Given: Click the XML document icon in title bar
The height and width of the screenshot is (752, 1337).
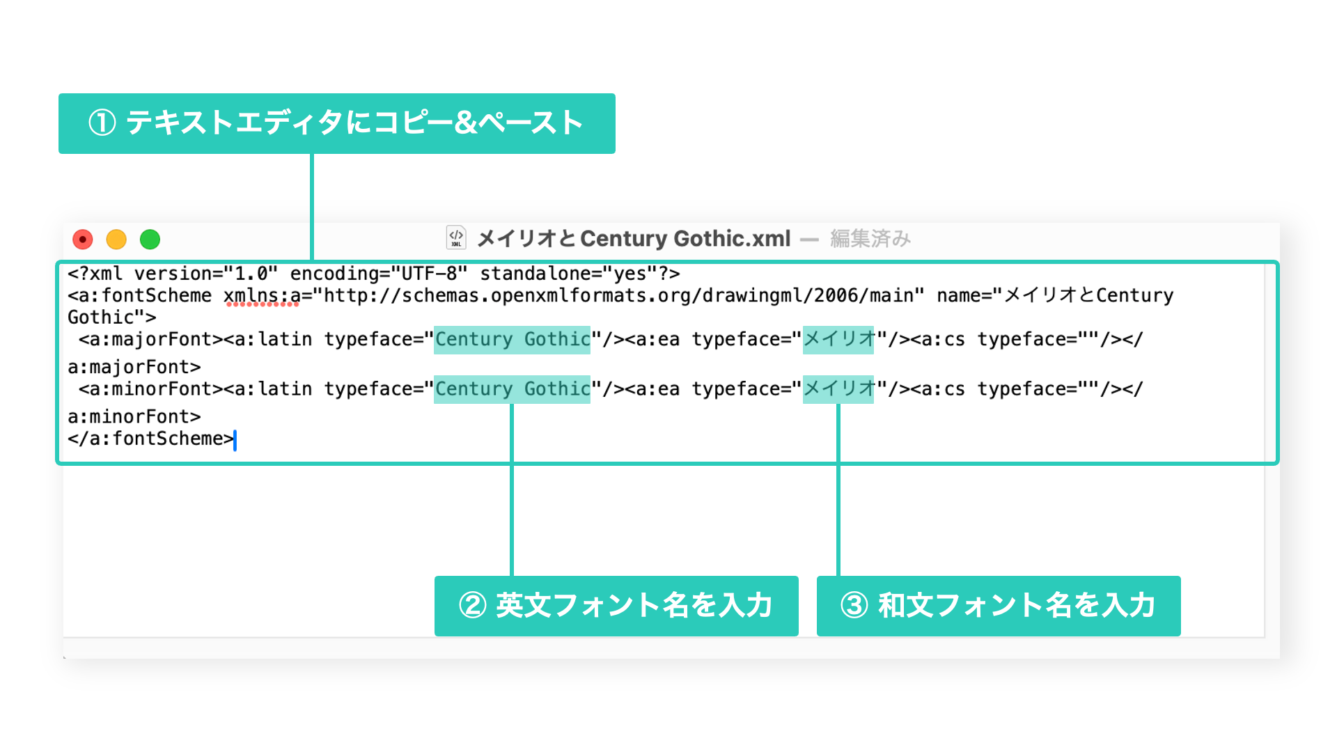Looking at the screenshot, I should tap(456, 238).
